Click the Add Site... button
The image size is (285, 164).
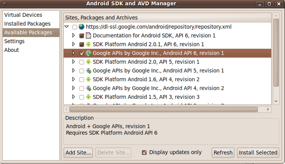point(78,153)
